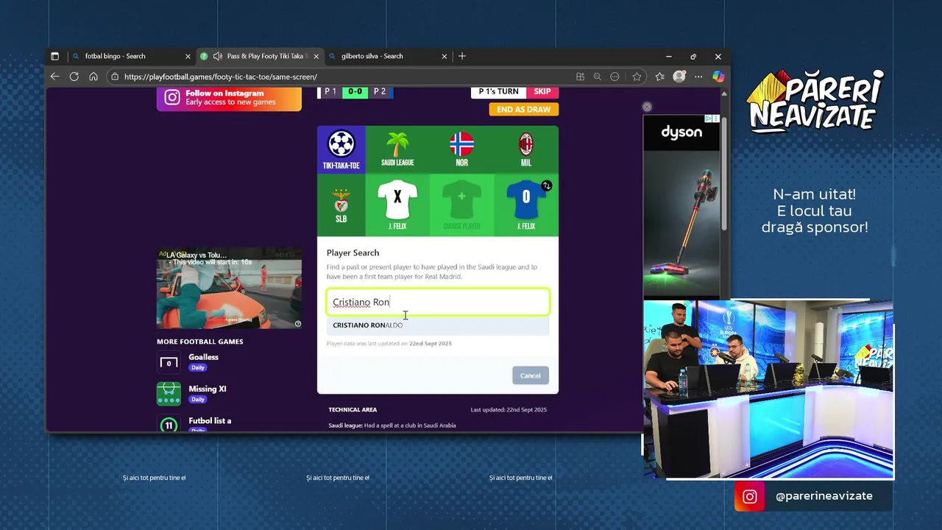Close the "gilberto silva - Search" tab
Viewport: 942px width, 530px height.
coord(445,56)
